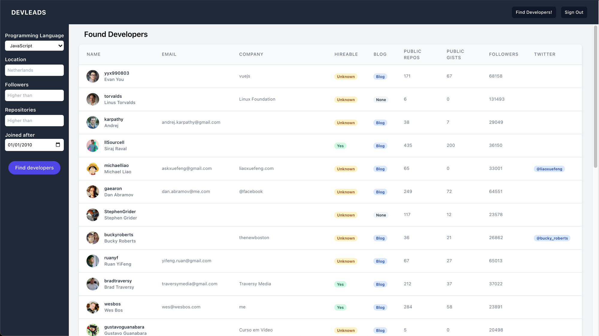The image size is (599, 336).
Task: Click the Followers 'Higher than' field
Action: (34, 95)
